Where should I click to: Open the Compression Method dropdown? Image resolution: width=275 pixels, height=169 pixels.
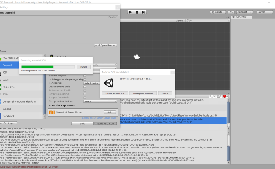pyautogui.click(x=100, y=101)
